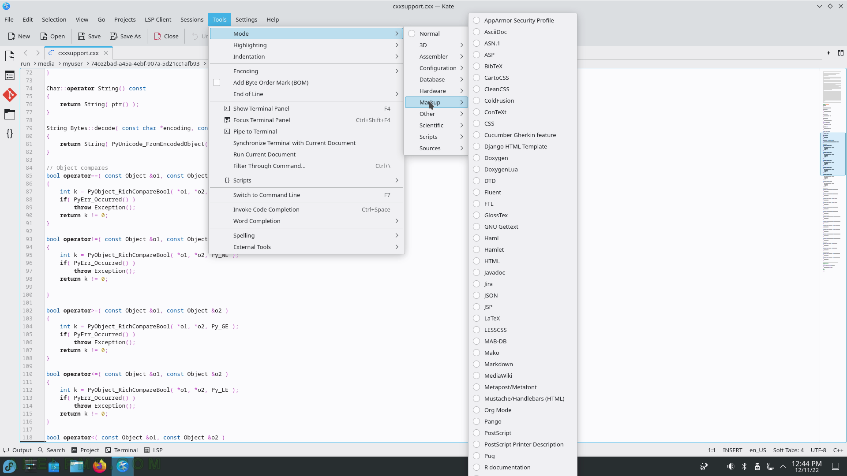The height and width of the screenshot is (476, 847).
Task: Select the Markdown mode radio button
Action: pyautogui.click(x=476, y=364)
